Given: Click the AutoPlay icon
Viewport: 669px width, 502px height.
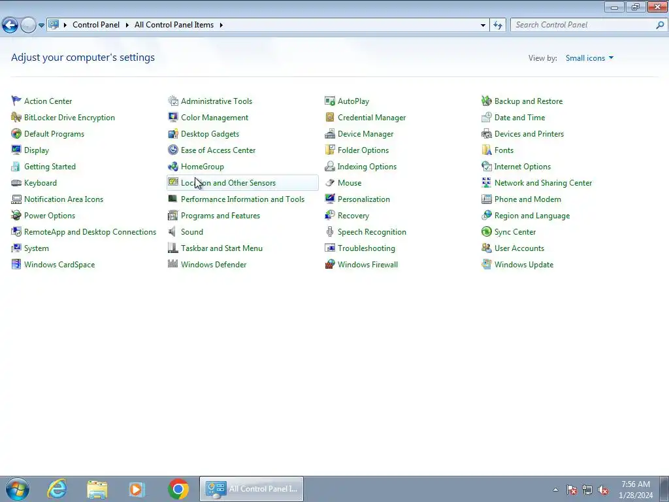Looking at the screenshot, I should [x=330, y=101].
